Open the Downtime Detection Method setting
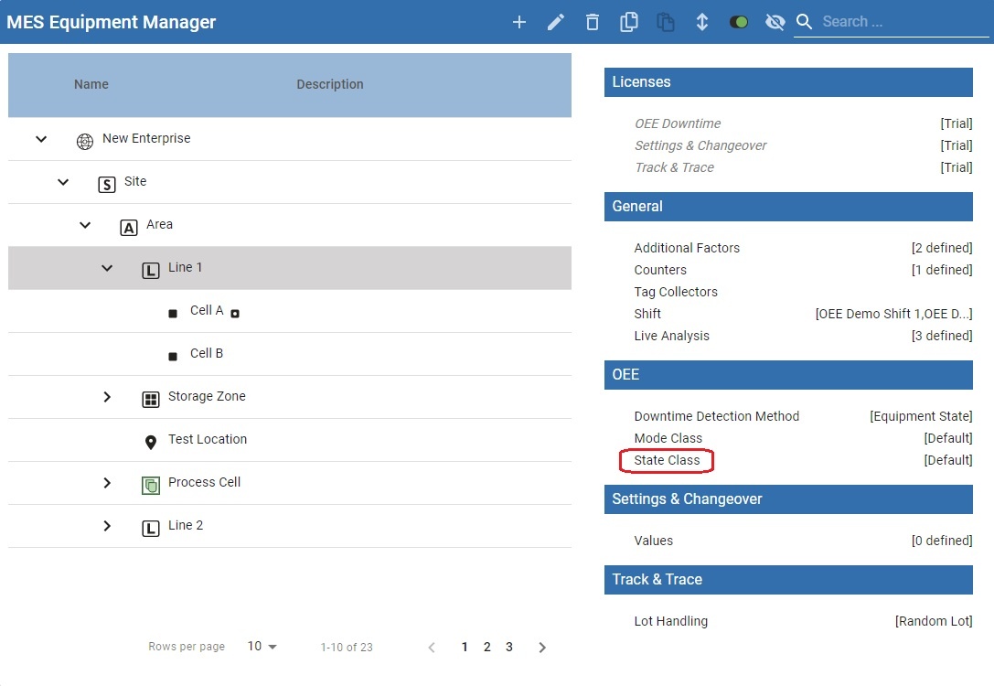This screenshot has height=686, width=994. [716, 416]
